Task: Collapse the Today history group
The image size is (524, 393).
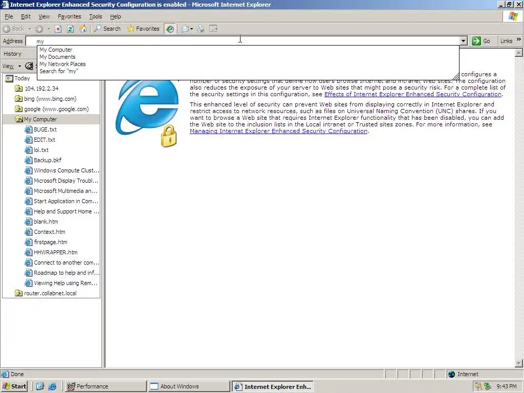Action: click(x=18, y=78)
